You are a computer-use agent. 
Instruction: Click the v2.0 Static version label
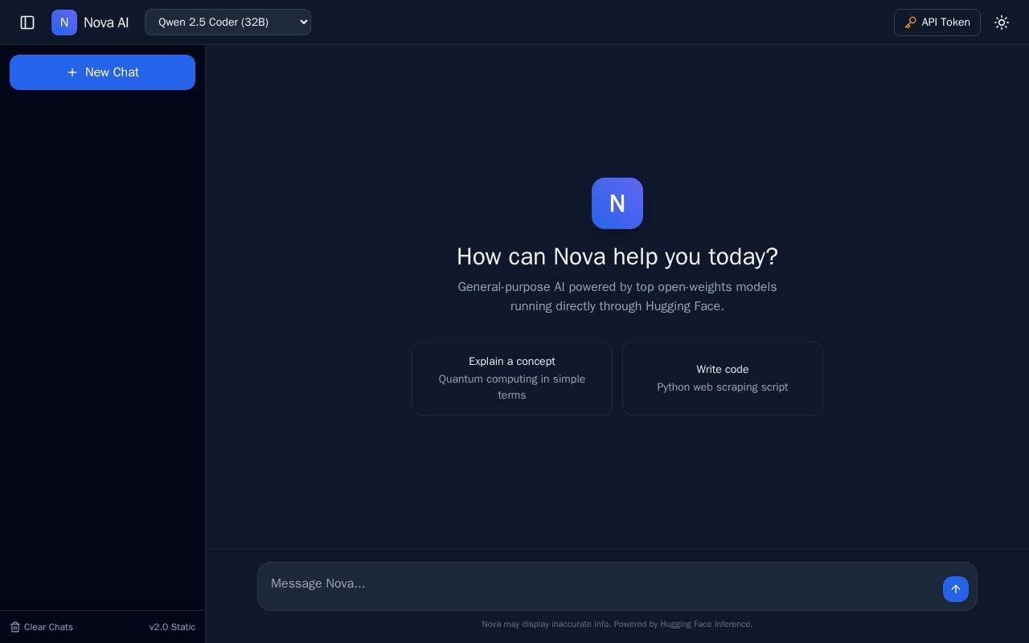(x=172, y=627)
